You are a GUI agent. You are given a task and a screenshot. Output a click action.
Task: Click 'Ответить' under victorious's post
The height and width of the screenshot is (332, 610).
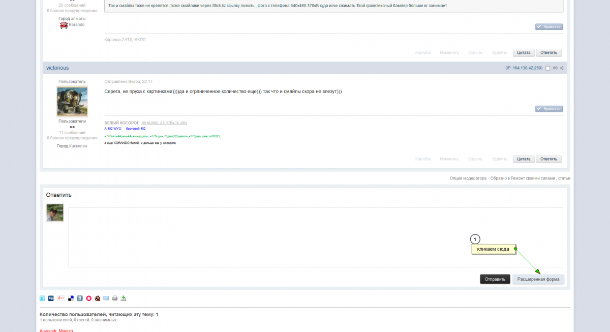click(548, 159)
